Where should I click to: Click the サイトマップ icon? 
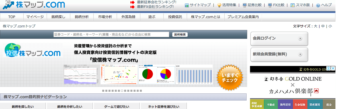click(187, 5)
